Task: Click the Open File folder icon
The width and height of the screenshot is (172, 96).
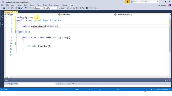Action: pos(16,8)
